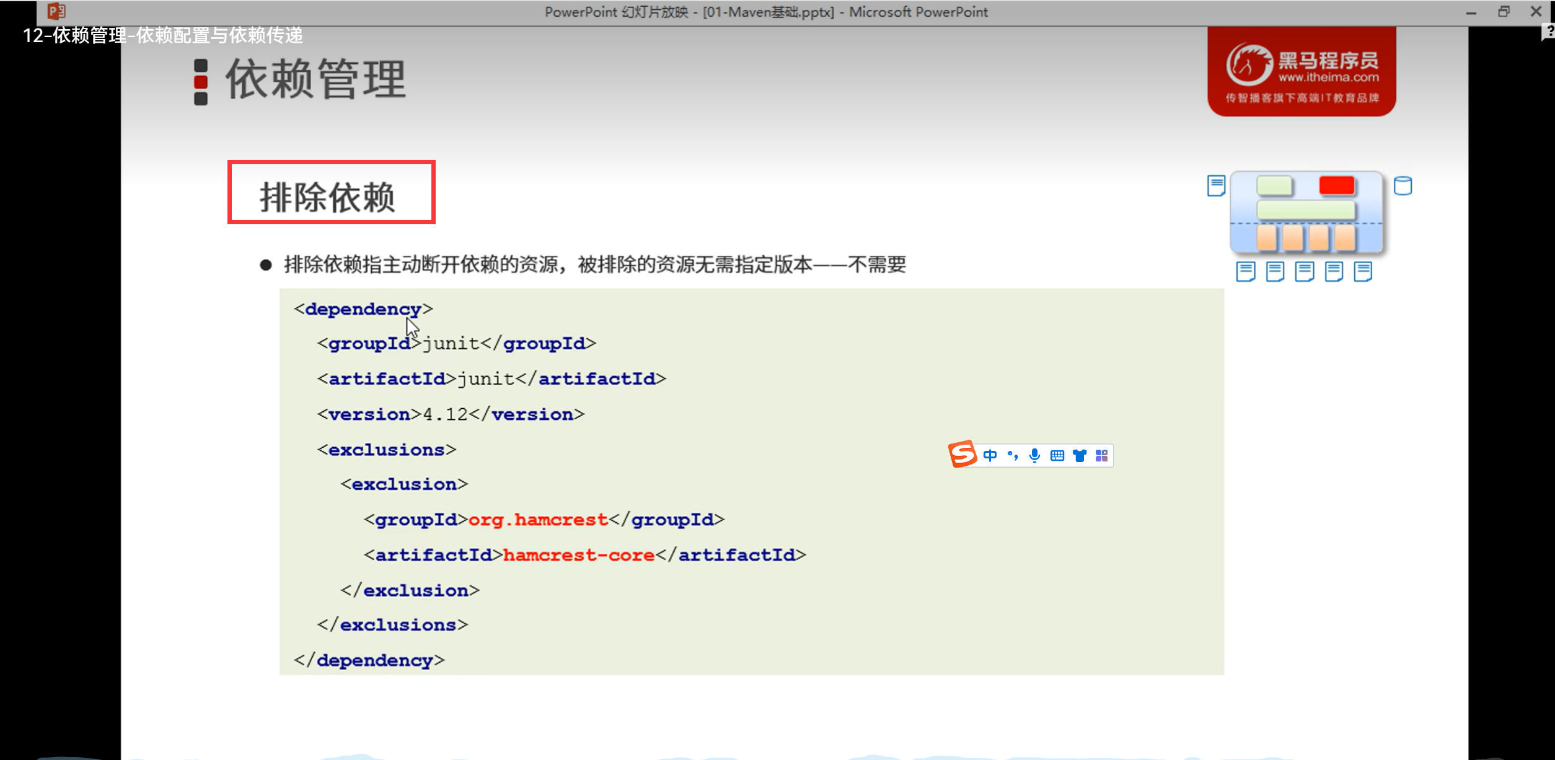
Task: Click the first orange block in diagram
Action: point(1267,238)
